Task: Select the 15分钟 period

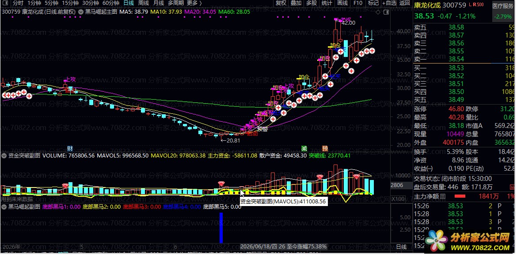Action: tap(70, 3)
